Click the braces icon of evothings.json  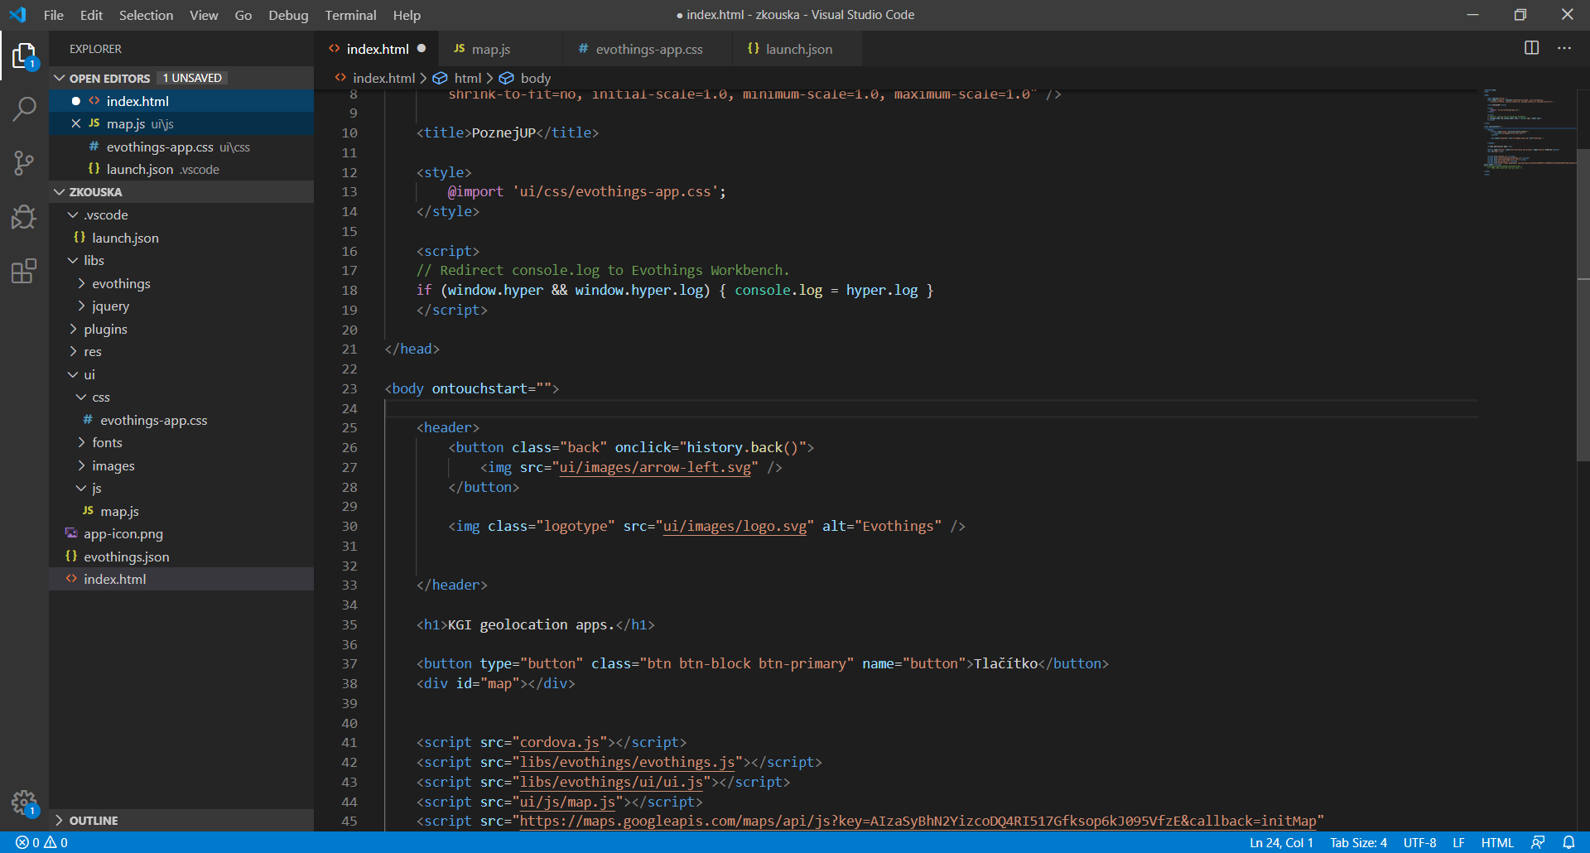[x=71, y=557]
